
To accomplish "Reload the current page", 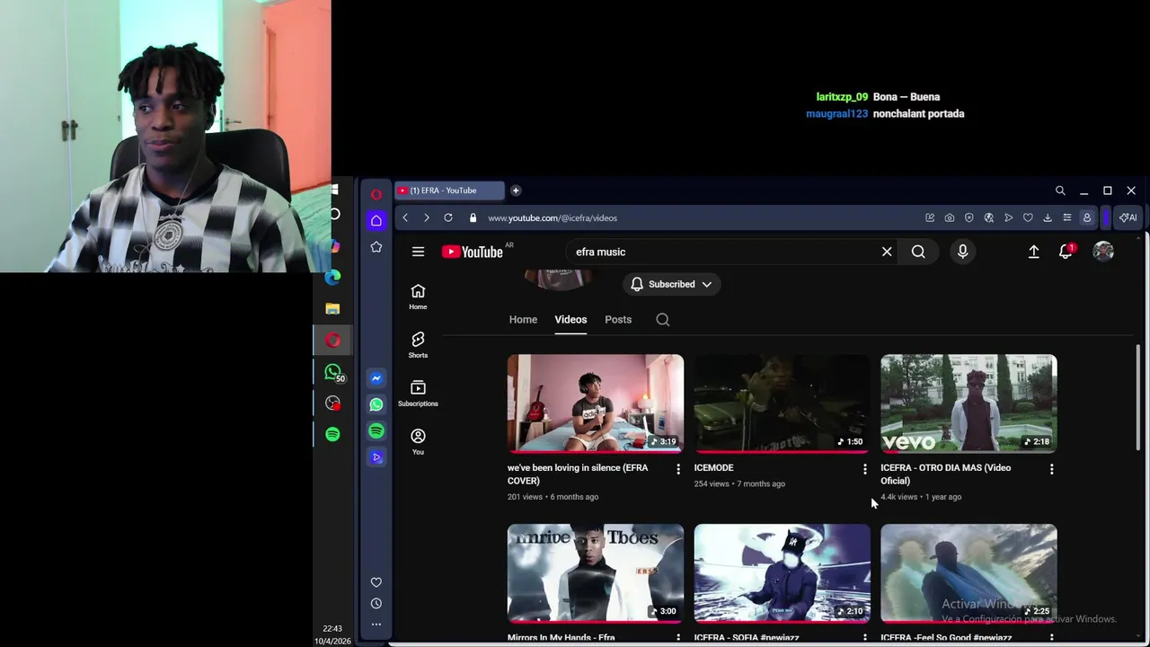I will (x=448, y=217).
